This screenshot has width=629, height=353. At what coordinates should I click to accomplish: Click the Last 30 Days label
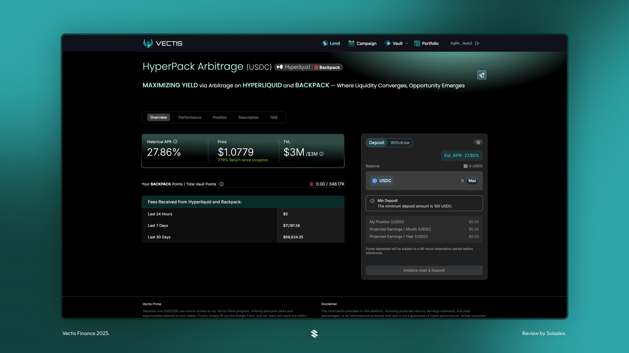pos(159,237)
